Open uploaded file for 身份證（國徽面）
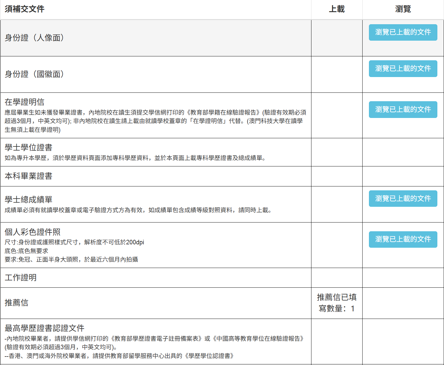This screenshot has width=444, height=365. (403, 69)
